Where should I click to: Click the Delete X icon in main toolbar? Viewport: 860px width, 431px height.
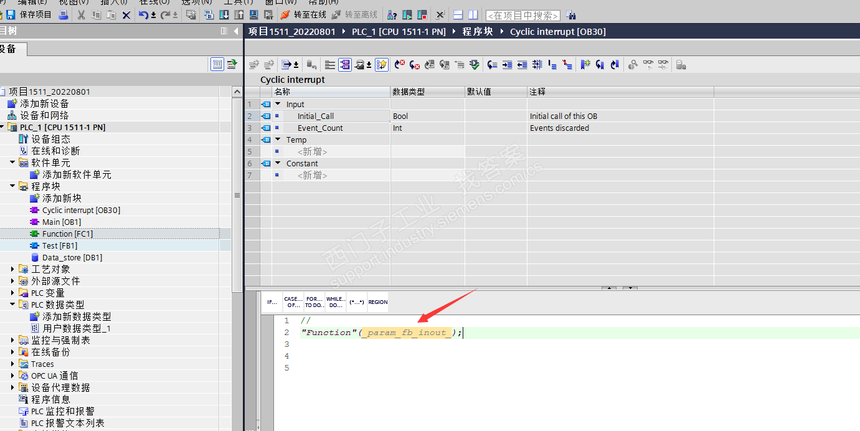pos(126,14)
